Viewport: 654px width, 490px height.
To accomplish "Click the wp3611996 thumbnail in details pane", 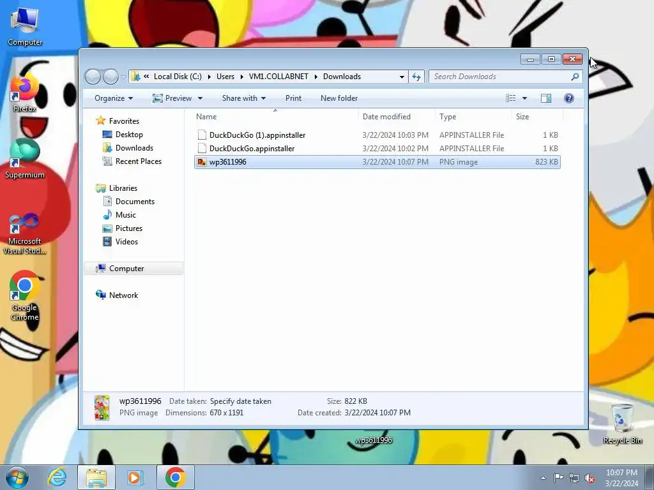I will [102, 408].
